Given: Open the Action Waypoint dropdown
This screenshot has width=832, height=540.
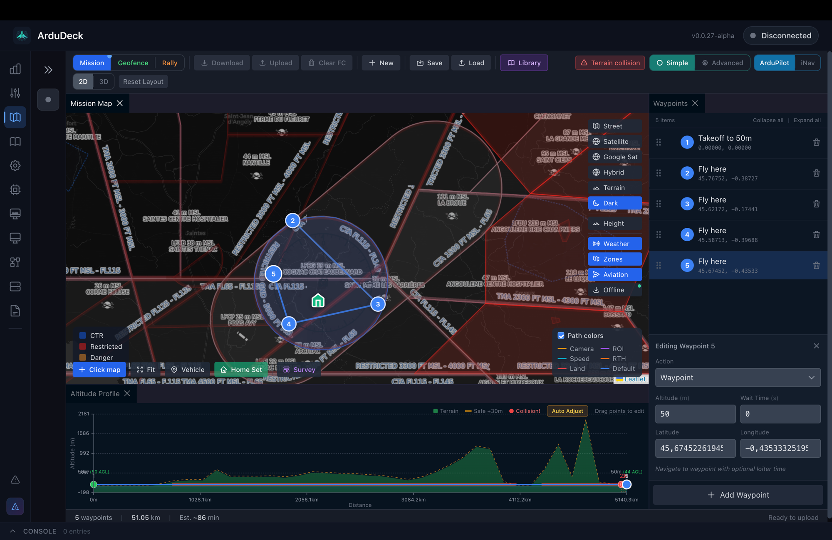Looking at the screenshot, I should pyautogui.click(x=737, y=377).
